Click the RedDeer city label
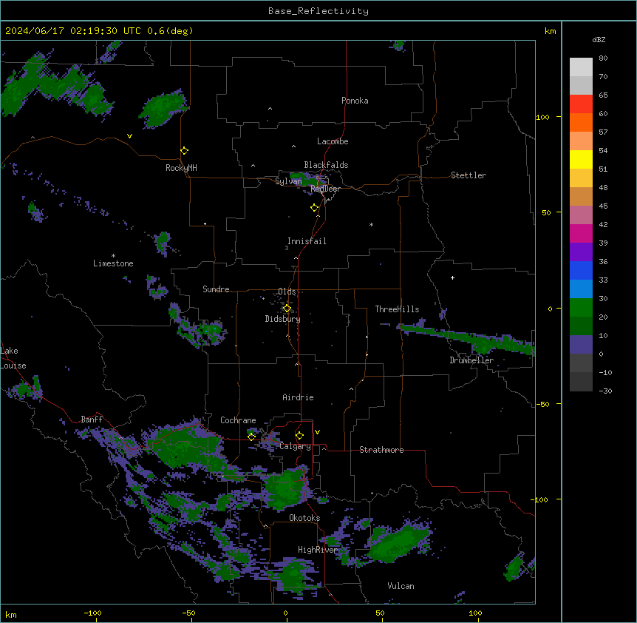This screenshot has height=623, width=637. point(325,189)
